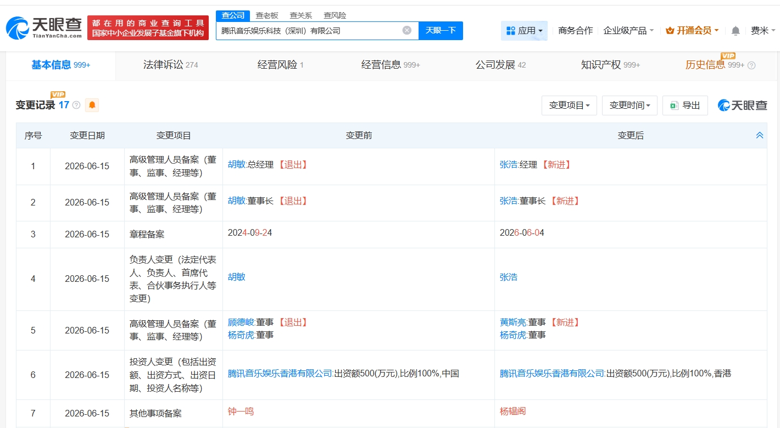Click the name 杨韫阁 in 其他事项备案 row
The image size is (780, 428).
513,412
